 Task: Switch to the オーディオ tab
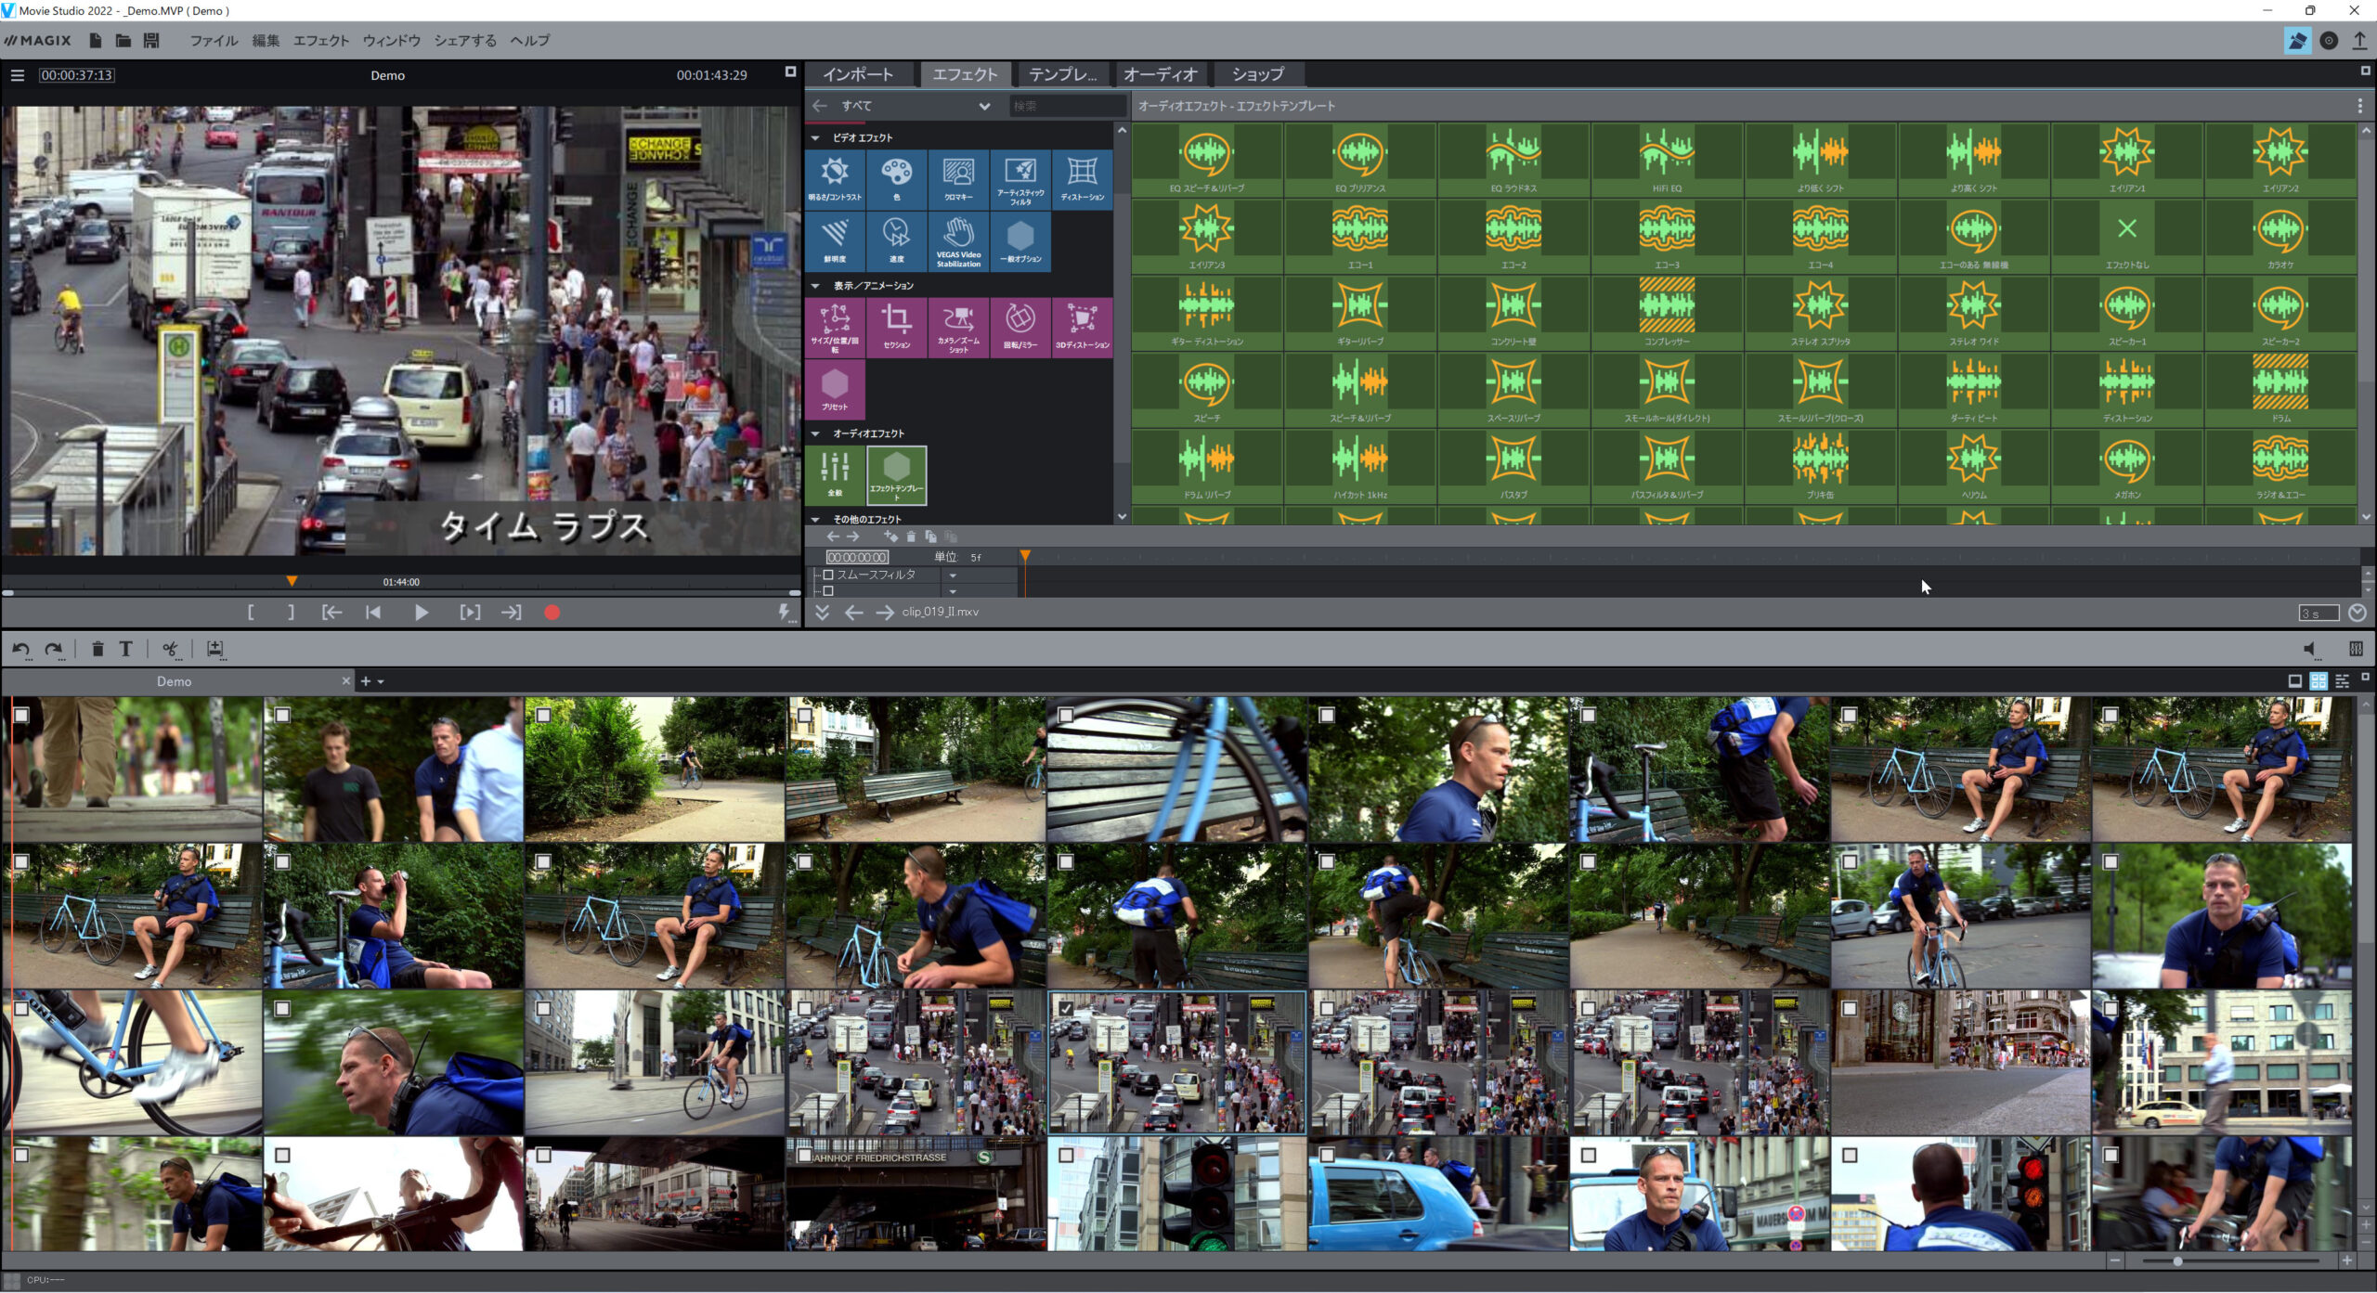click(1160, 74)
